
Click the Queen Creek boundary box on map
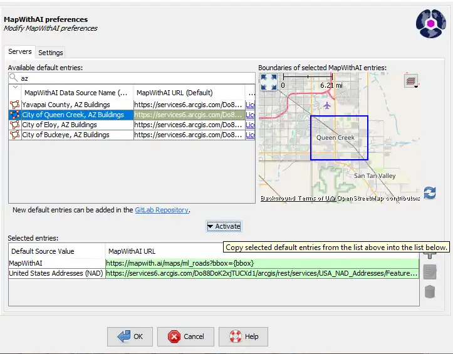pyautogui.click(x=339, y=138)
